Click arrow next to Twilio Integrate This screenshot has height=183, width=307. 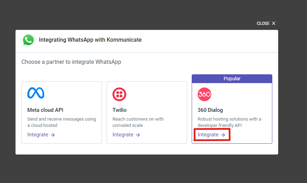click(x=138, y=135)
